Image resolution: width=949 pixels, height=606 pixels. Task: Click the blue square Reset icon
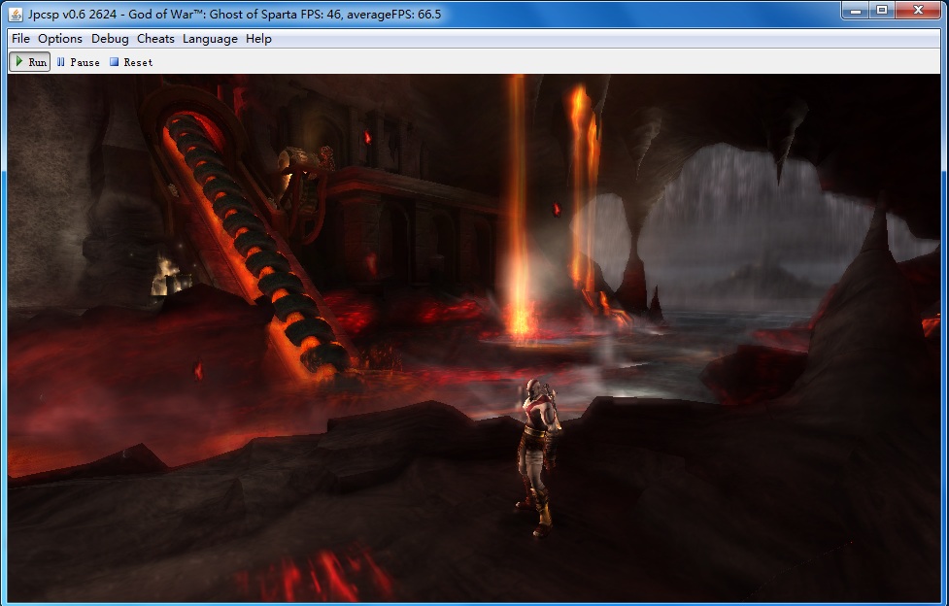click(114, 62)
